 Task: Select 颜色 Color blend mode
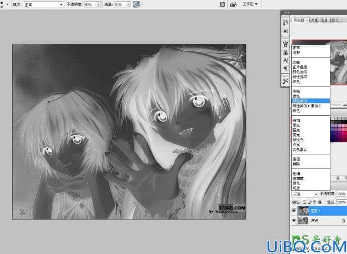coord(311,184)
